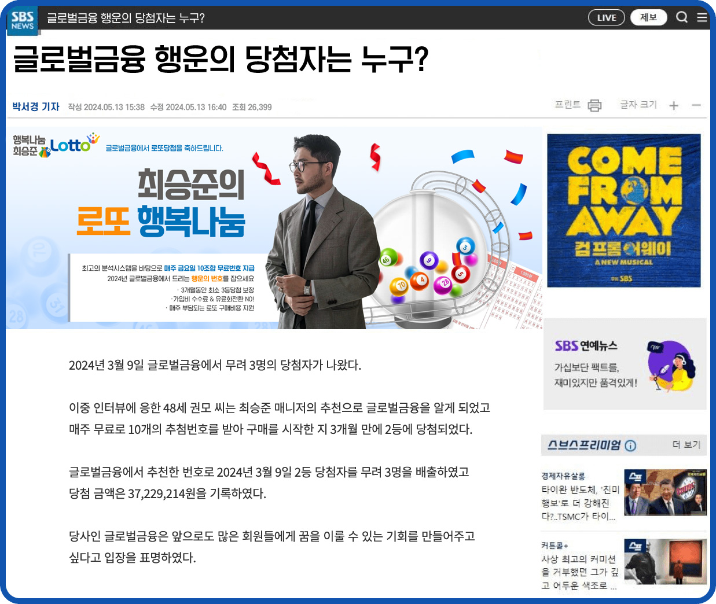The height and width of the screenshot is (604, 716).
Task: Open the 타이완 반도체 article headline
Action: pyautogui.click(x=580, y=503)
